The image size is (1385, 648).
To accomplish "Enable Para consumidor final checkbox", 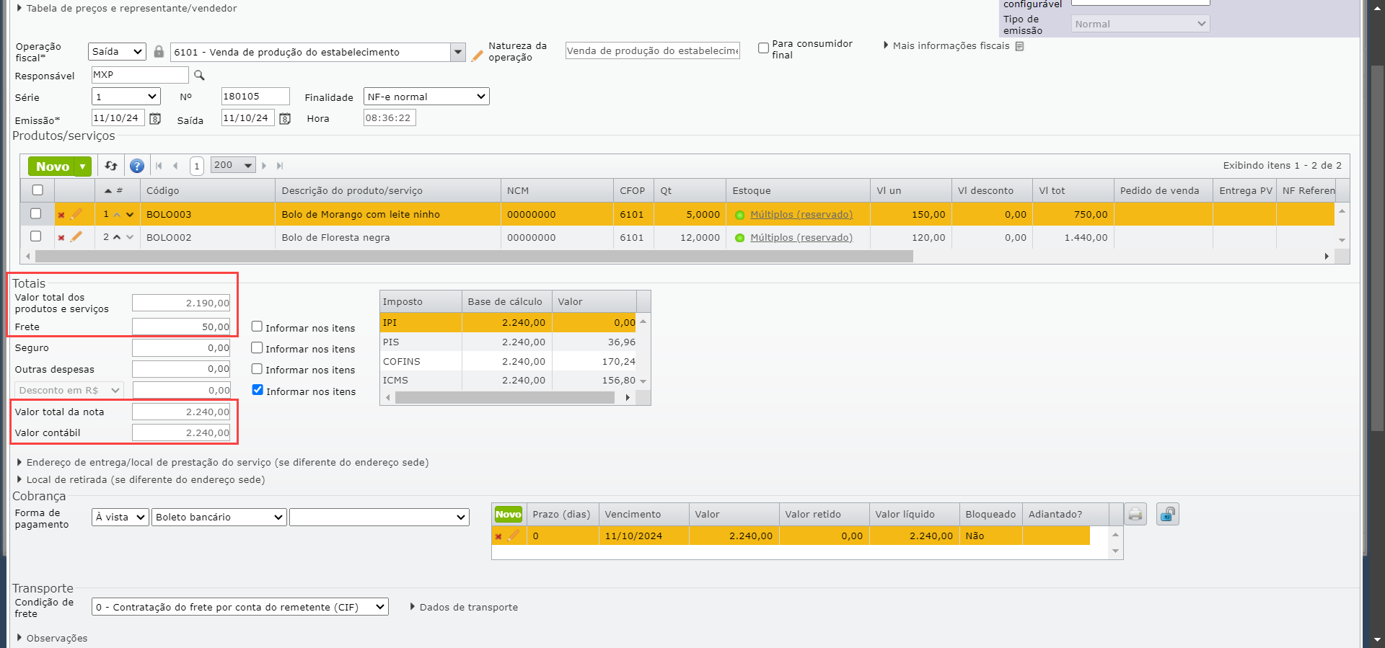I will pyautogui.click(x=763, y=48).
